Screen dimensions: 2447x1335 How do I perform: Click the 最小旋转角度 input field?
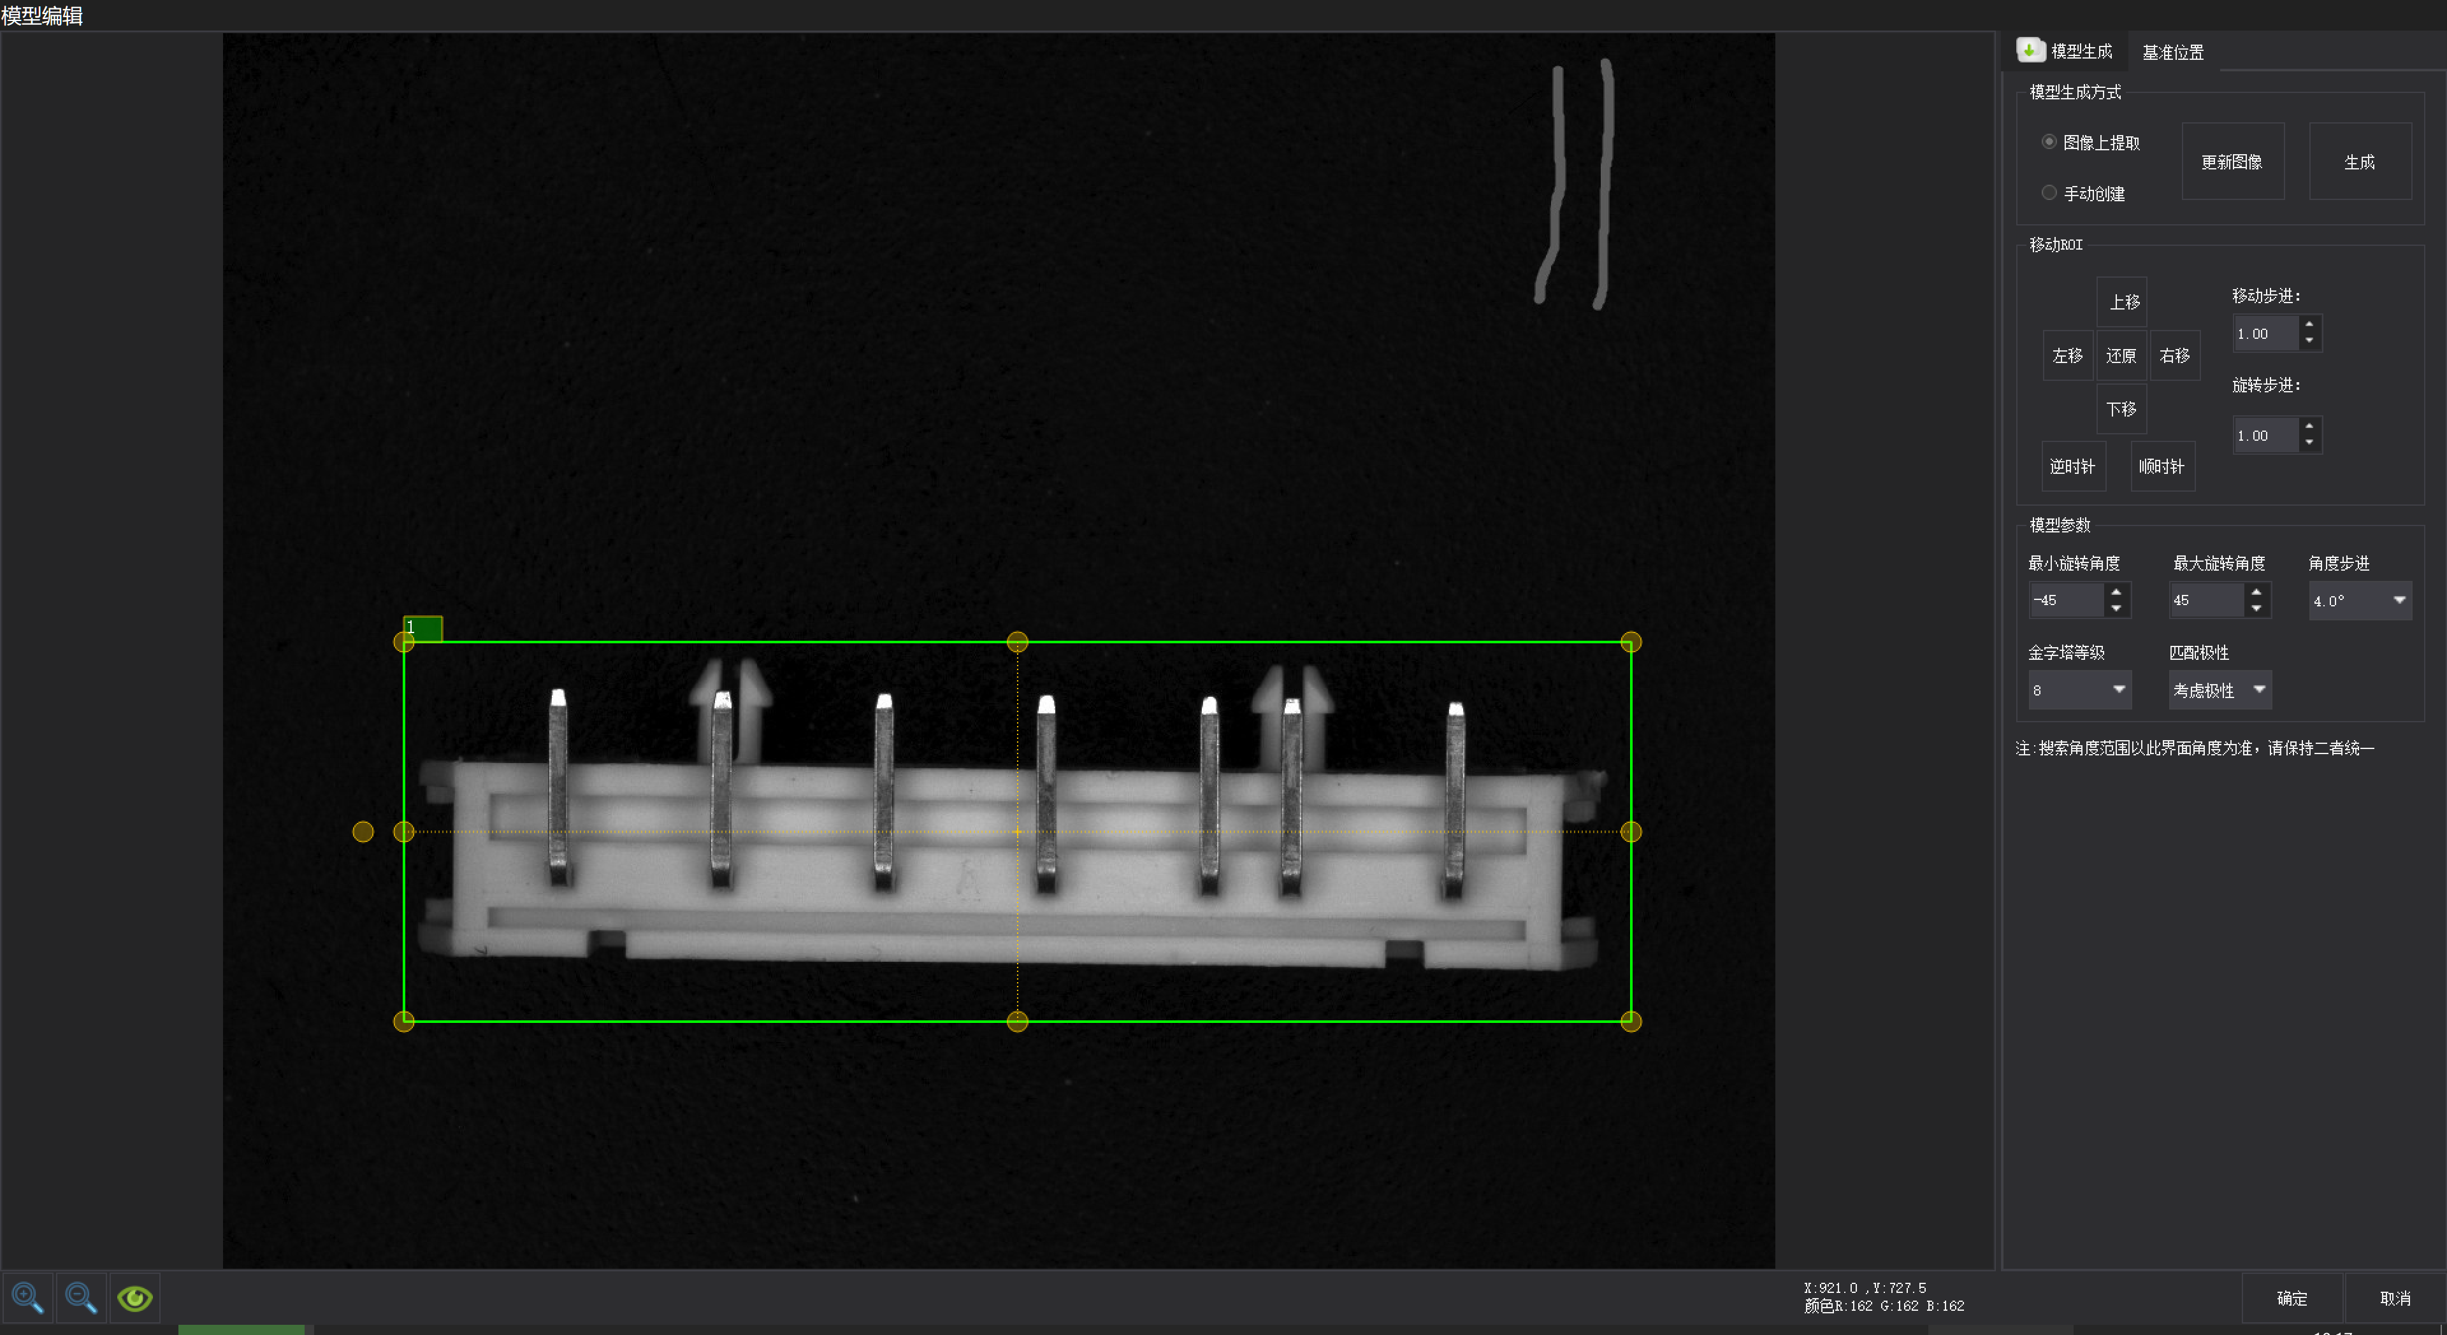(x=2066, y=600)
